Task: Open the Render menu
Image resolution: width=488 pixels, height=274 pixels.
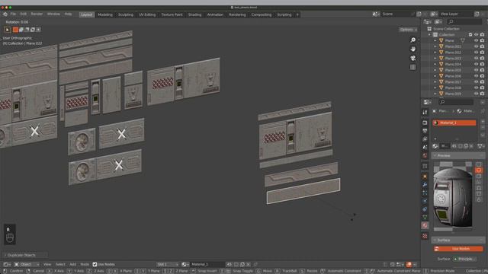Action: tap(37, 14)
